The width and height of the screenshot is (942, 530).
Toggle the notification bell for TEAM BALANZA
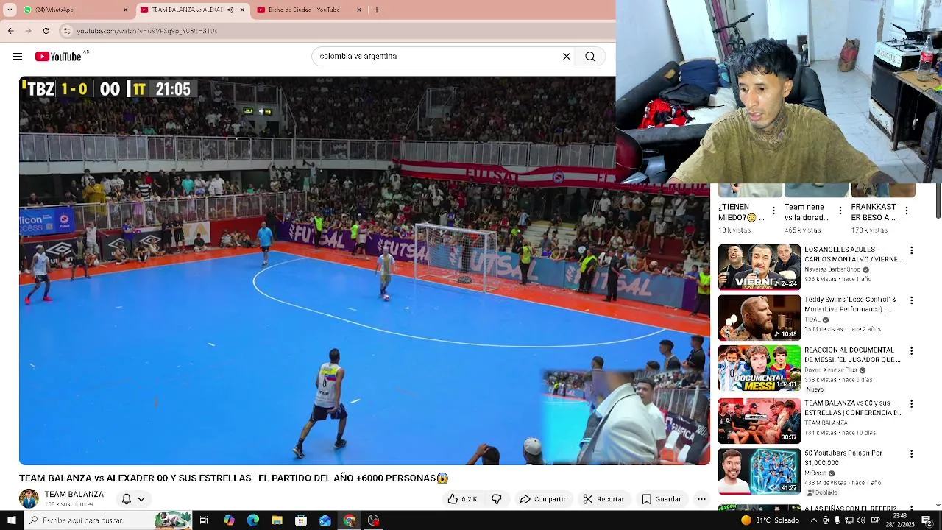click(x=127, y=499)
